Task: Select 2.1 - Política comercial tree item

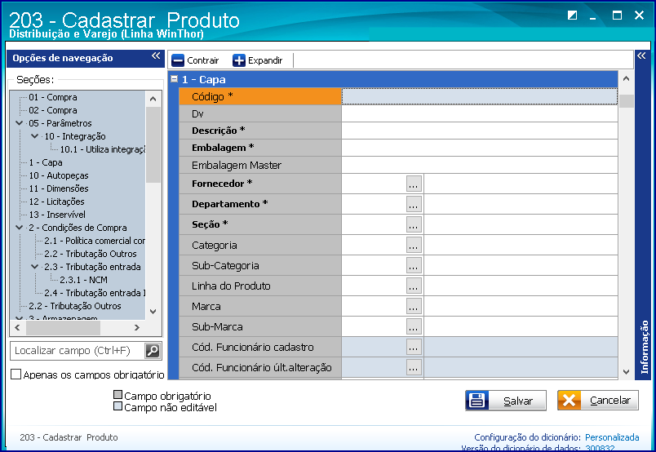Action: pos(95,241)
